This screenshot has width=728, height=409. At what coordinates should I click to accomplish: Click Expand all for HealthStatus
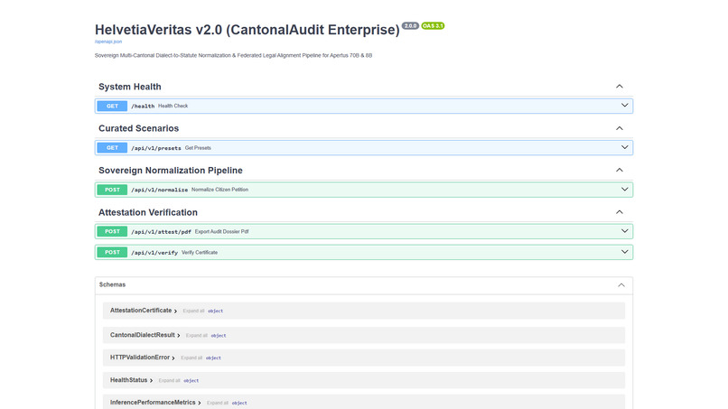click(169, 381)
